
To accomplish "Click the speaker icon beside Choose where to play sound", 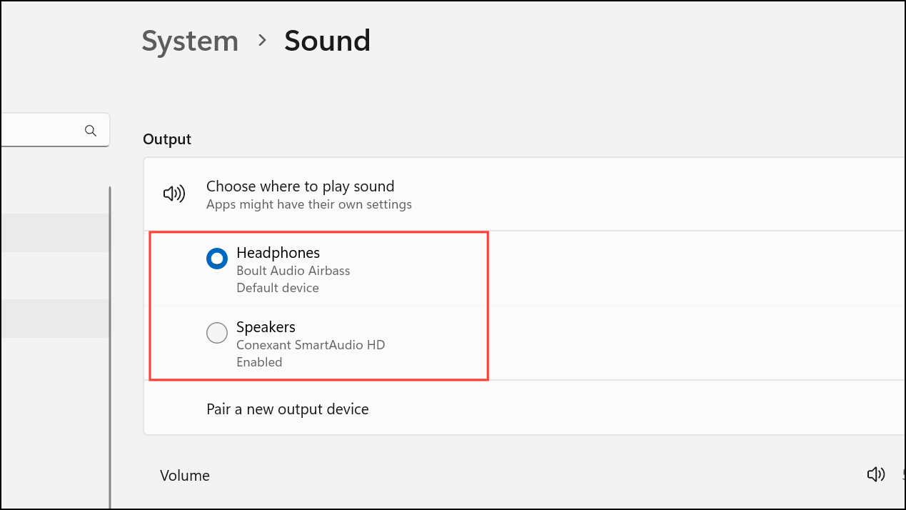I will 173,194.
